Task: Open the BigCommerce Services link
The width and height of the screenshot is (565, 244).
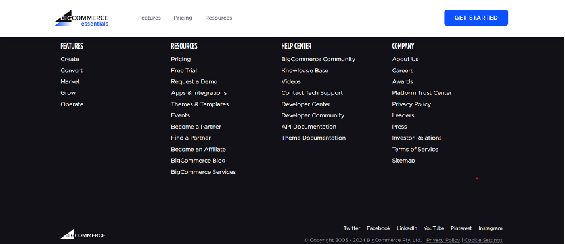Action: [204, 172]
